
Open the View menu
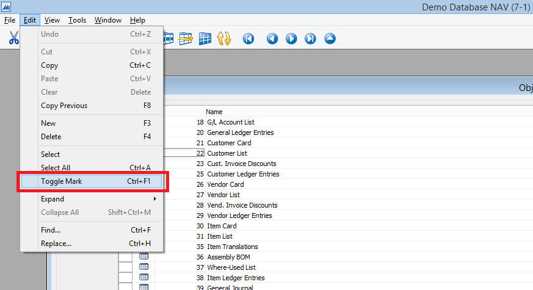point(52,20)
